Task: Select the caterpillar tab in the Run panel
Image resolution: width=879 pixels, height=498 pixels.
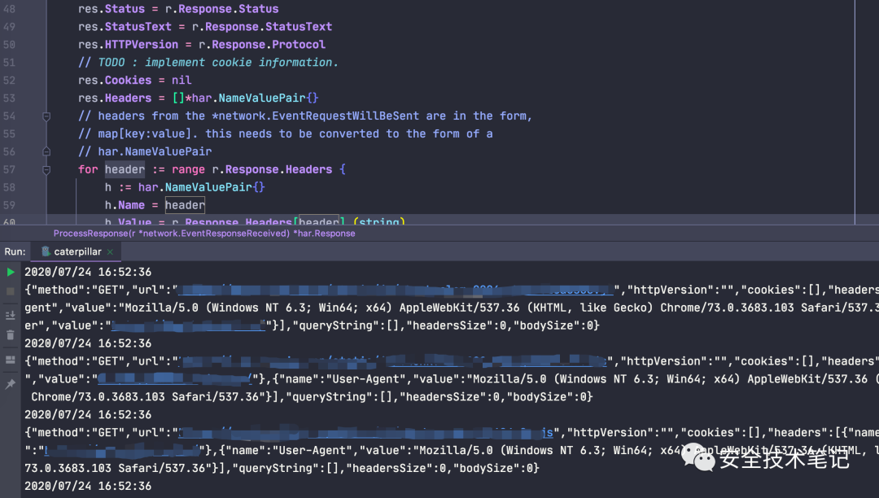Action: pos(76,251)
